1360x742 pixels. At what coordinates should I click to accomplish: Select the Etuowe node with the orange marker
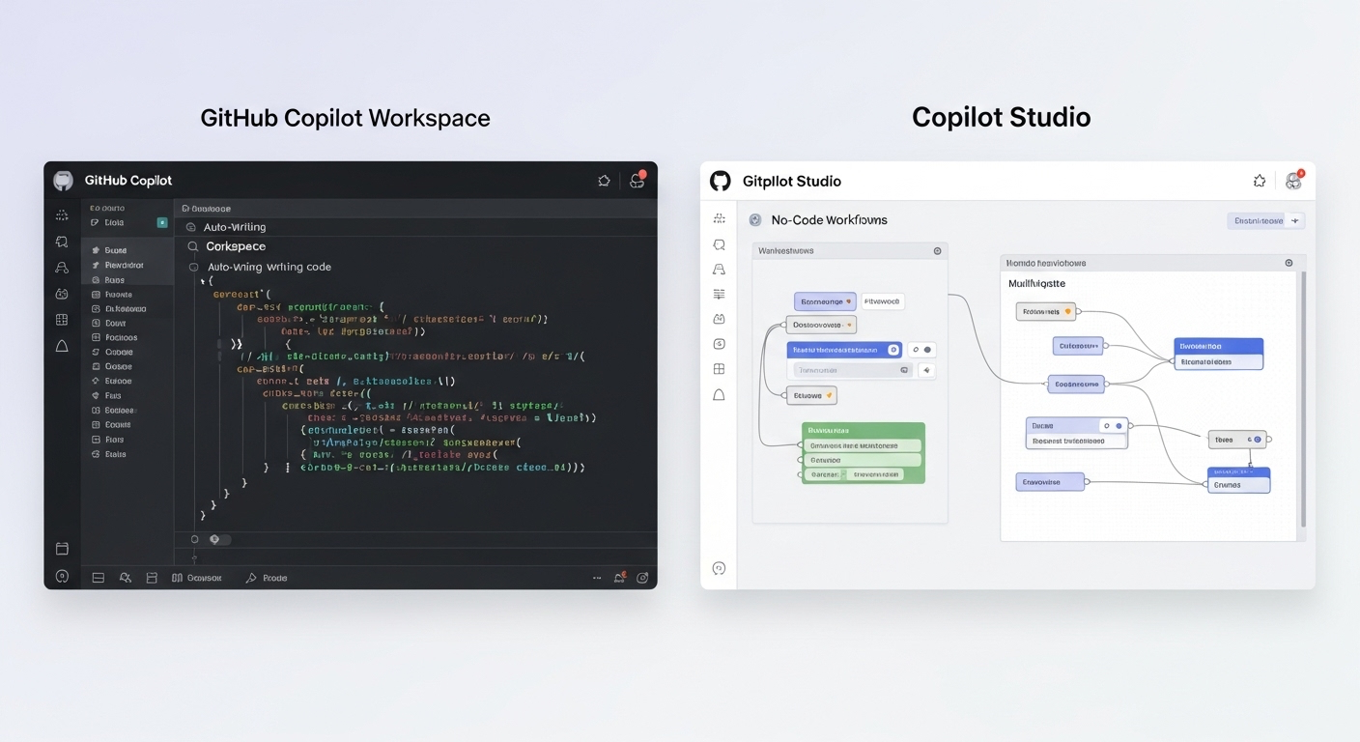coord(811,395)
